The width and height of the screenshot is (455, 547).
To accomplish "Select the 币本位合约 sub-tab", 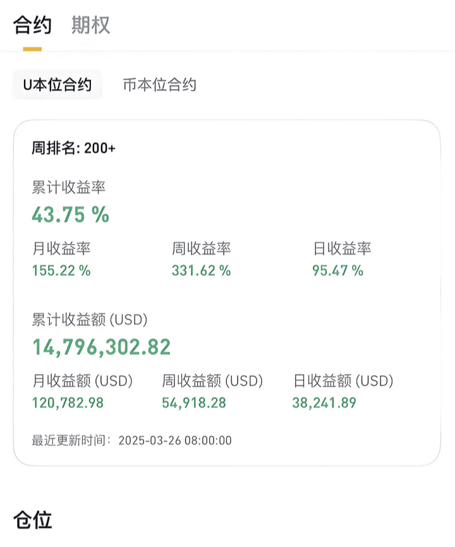I will 160,85.
